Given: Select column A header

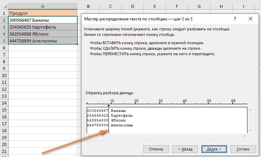Looking at the screenshot, I should (x=43, y=7).
